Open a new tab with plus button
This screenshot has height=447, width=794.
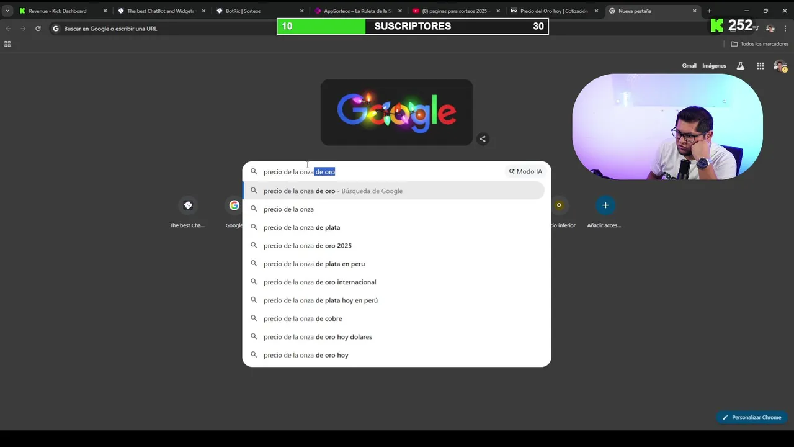click(x=710, y=11)
